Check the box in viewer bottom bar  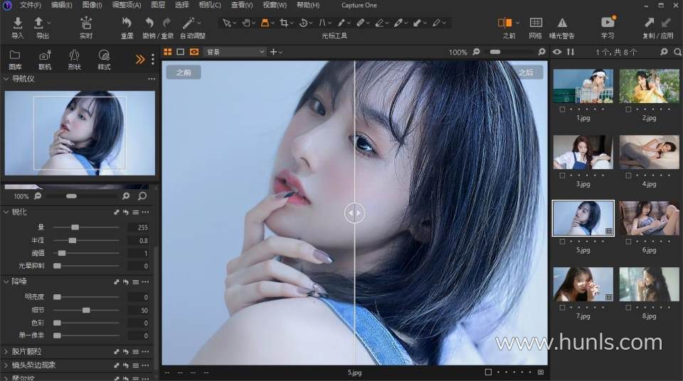point(488,372)
